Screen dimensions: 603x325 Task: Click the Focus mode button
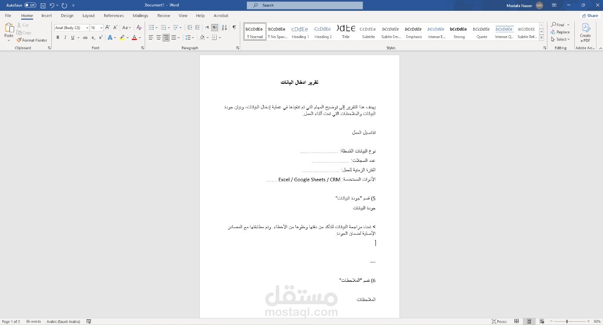point(499,321)
